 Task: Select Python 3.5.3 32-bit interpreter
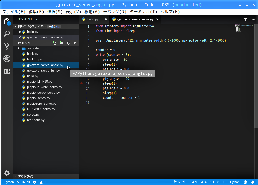[17, 182]
